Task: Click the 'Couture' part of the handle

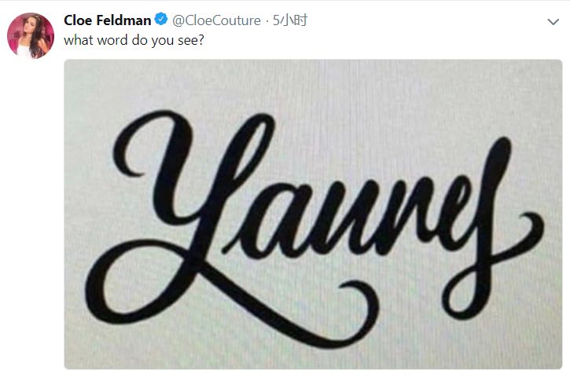Action: tap(236, 20)
